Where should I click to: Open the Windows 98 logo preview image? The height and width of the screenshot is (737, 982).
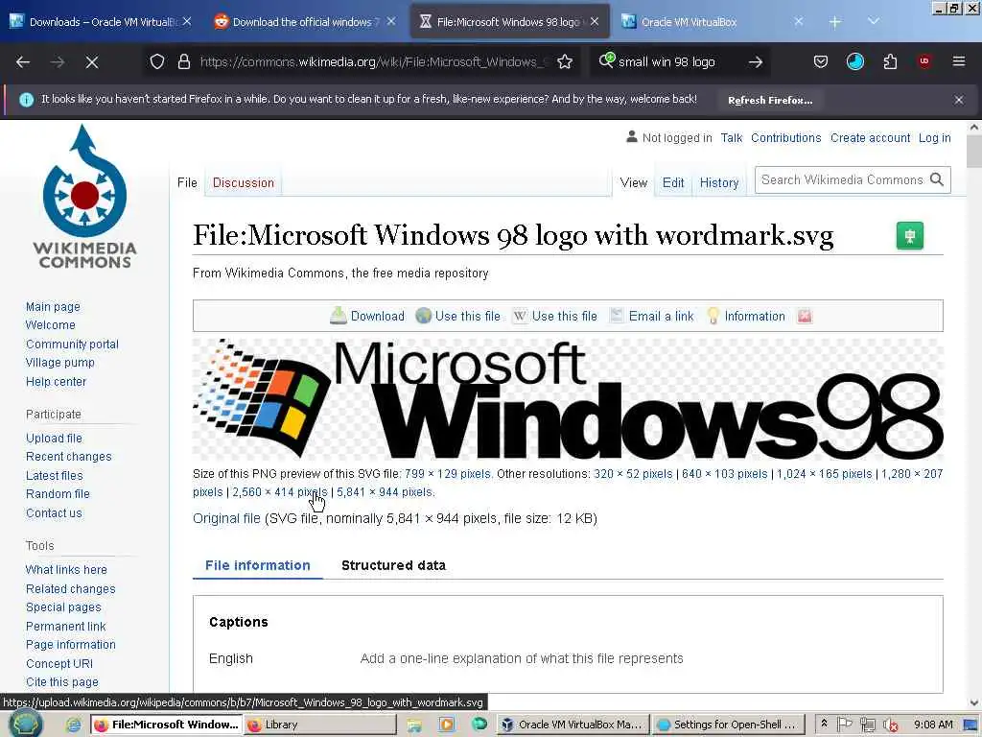568,399
